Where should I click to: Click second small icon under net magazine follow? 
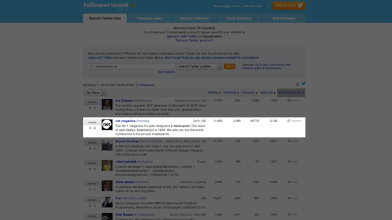tap(95, 128)
